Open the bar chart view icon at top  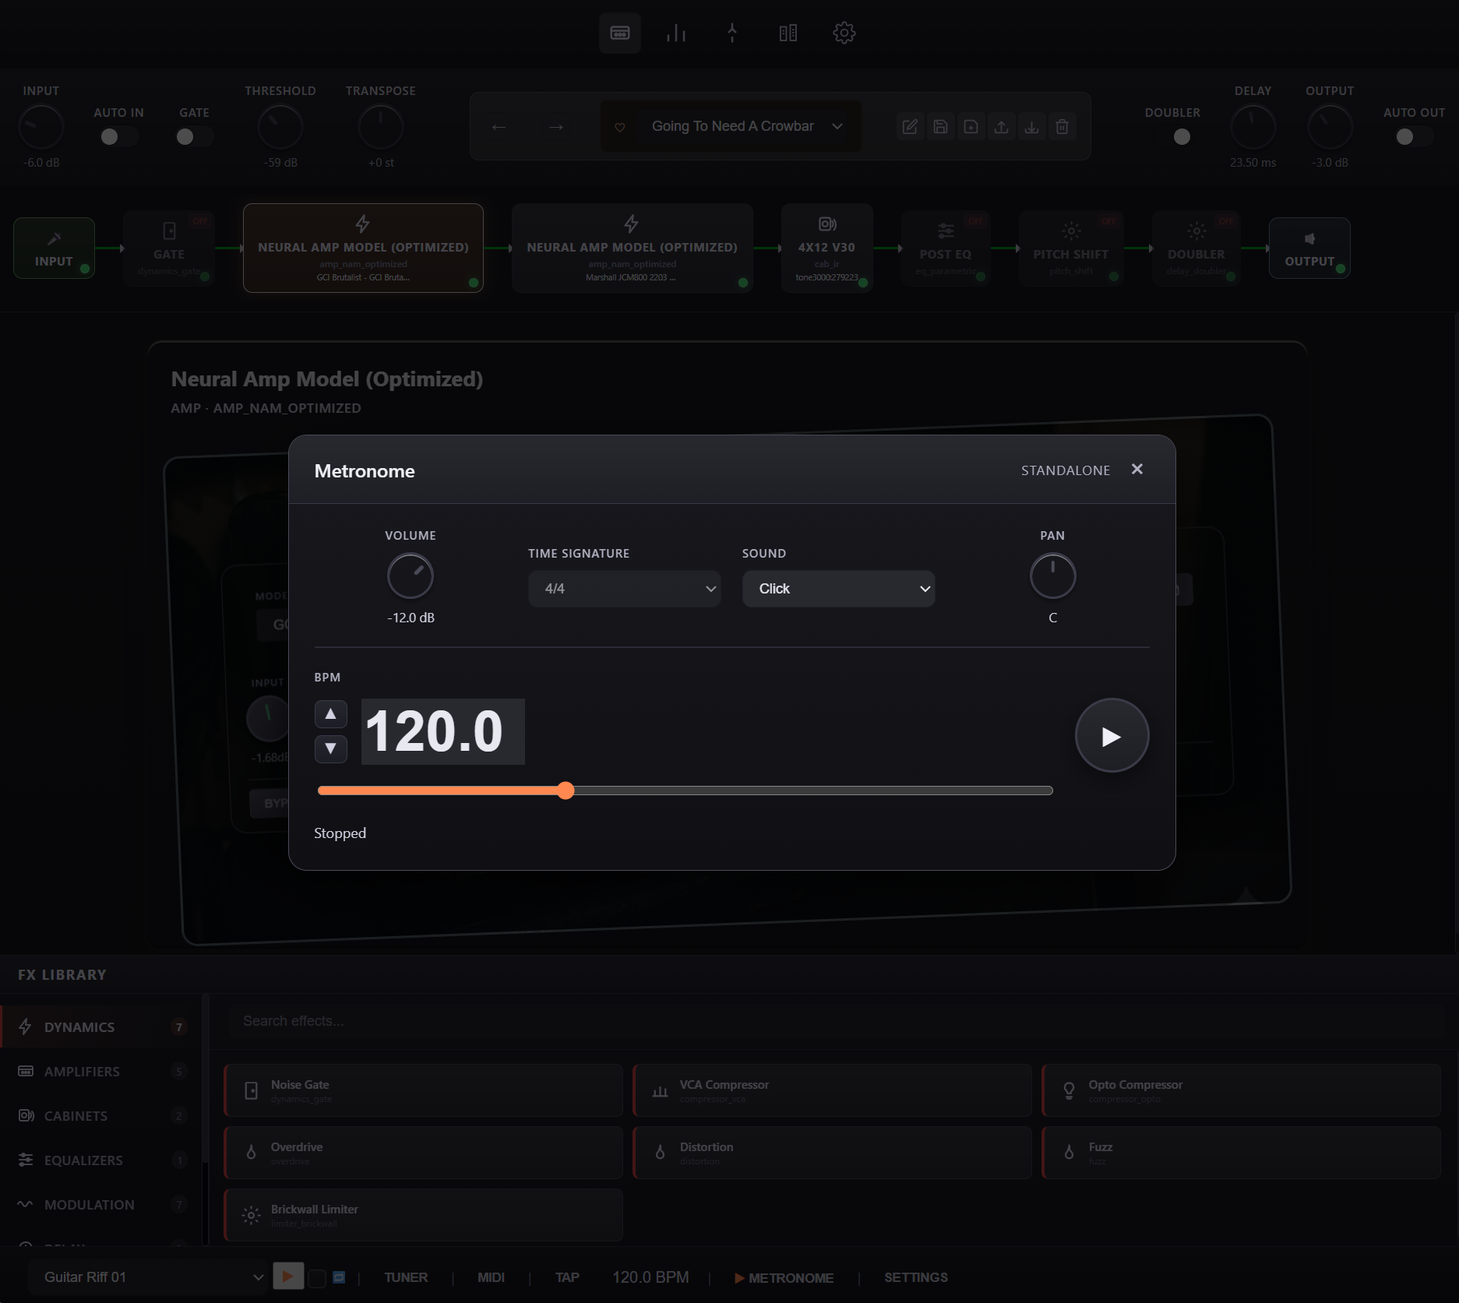pyautogui.click(x=675, y=33)
